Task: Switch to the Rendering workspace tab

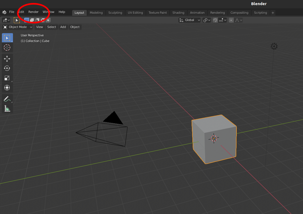Action: tap(217, 13)
